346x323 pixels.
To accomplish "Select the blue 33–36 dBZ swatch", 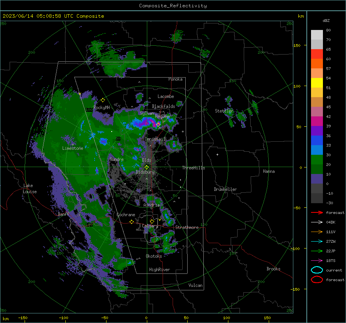I will point(317,141).
